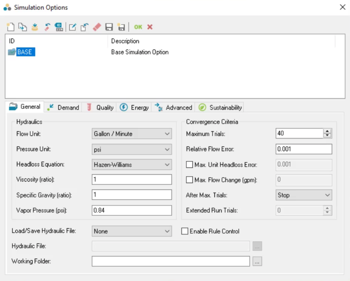Viewport: 350px width, 281px height.
Task: Click the ID column header
Action: point(12,41)
